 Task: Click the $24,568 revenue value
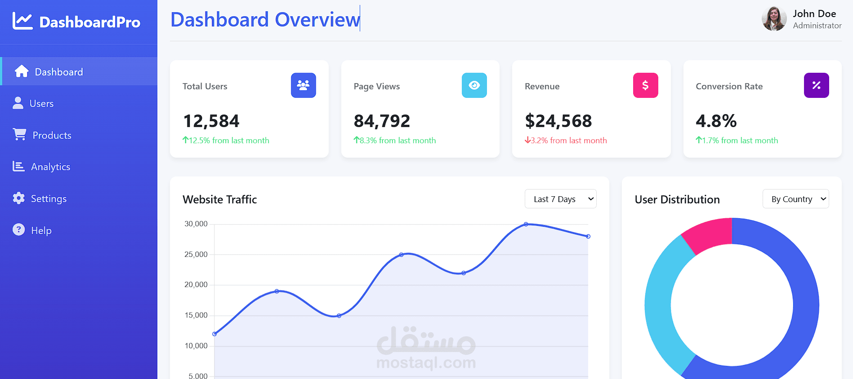click(558, 121)
